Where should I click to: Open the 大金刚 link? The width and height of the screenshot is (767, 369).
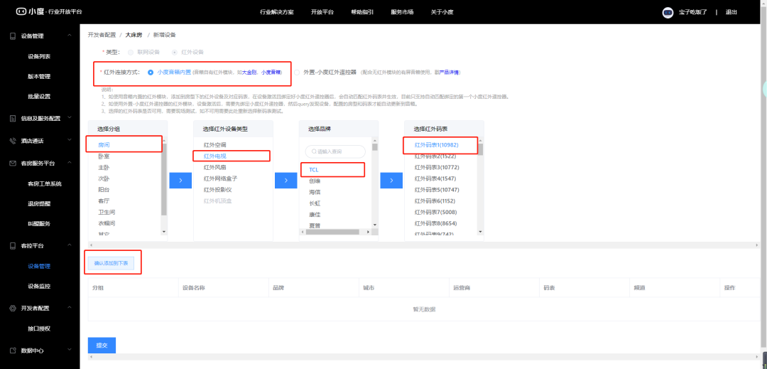(x=249, y=73)
